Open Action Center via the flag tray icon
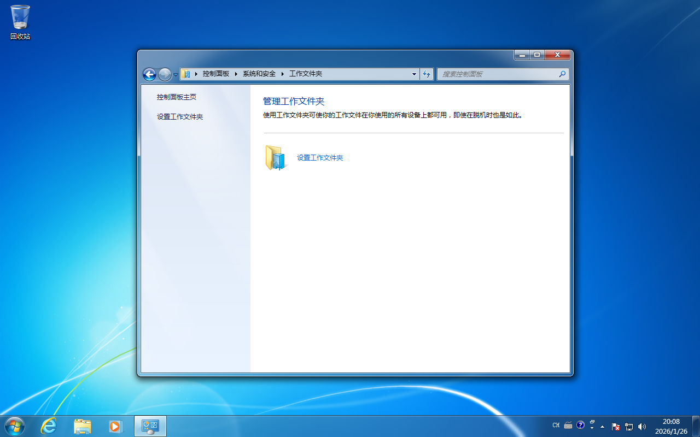 click(615, 426)
